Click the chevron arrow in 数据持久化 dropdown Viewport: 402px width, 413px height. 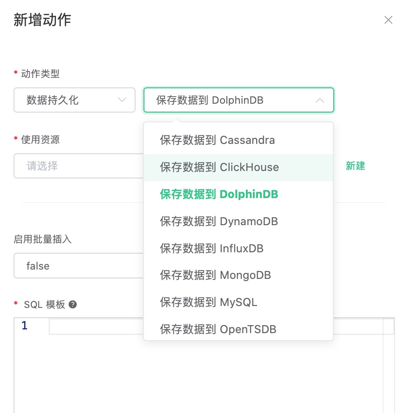122,100
